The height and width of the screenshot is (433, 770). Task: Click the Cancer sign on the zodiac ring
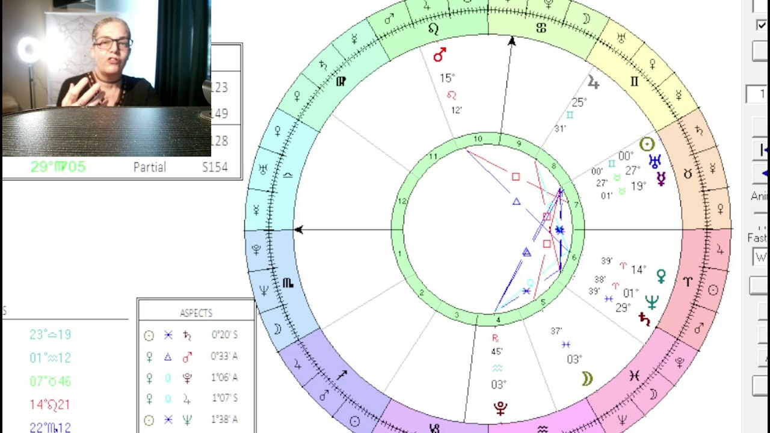point(541,28)
